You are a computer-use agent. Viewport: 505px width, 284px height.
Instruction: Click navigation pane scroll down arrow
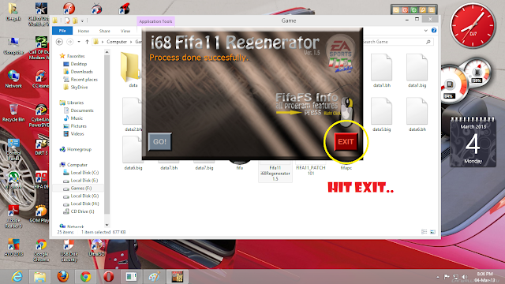tap(107, 225)
